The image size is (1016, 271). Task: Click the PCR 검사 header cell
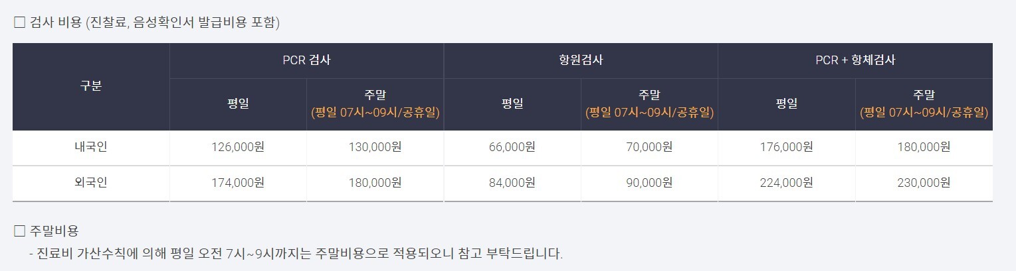[306, 60]
